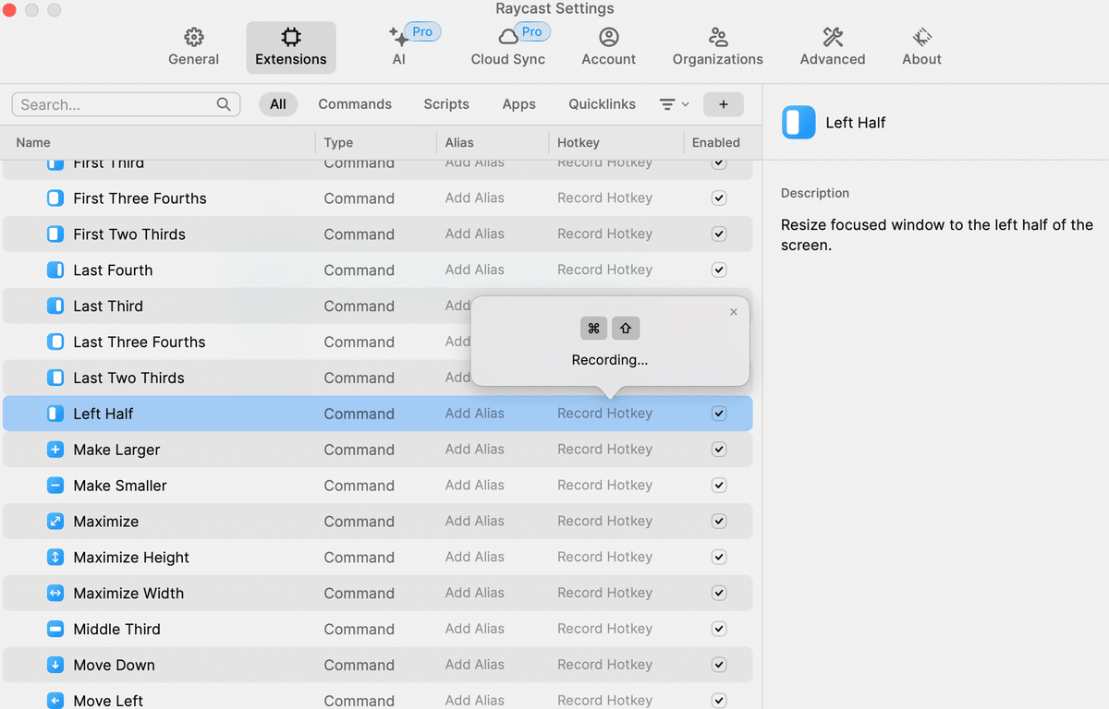Click the Last Fourth icon
1109x709 pixels.
click(55, 270)
